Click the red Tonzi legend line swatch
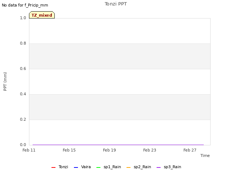Image resolution: width=232 pixels, height=174 pixels. tap(53, 167)
